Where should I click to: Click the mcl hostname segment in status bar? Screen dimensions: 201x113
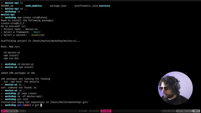197,111
